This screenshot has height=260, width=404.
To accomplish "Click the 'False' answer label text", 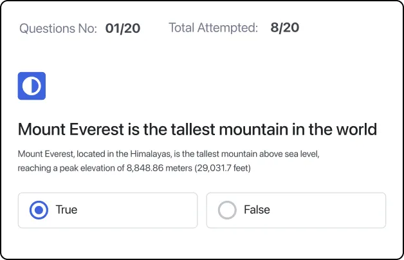I will click(257, 210).
